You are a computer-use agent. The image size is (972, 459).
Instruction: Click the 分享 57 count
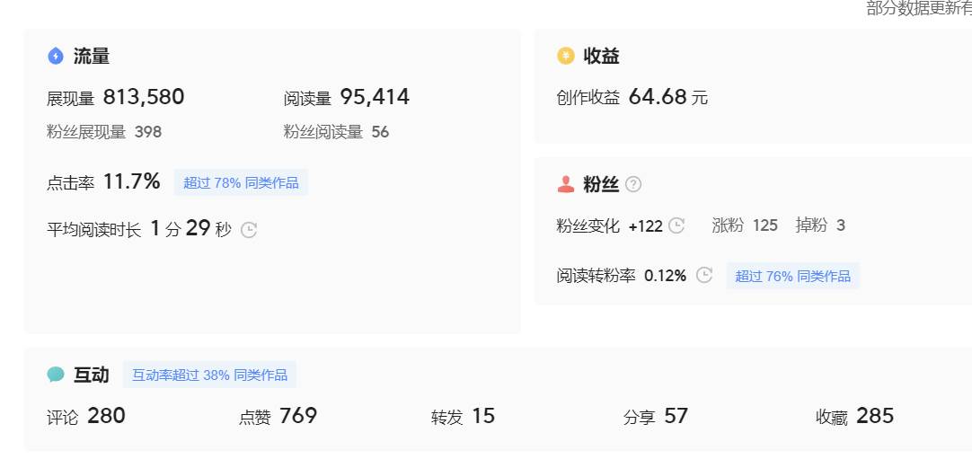pyautogui.click(x=676, y=416)
